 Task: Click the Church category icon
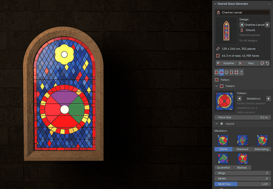click(x=242, y=30)
